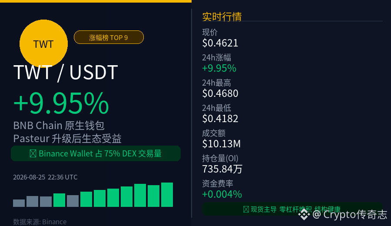
Task: Select the Pasteur 升级后生态受益 line
Action: (67, 139)
